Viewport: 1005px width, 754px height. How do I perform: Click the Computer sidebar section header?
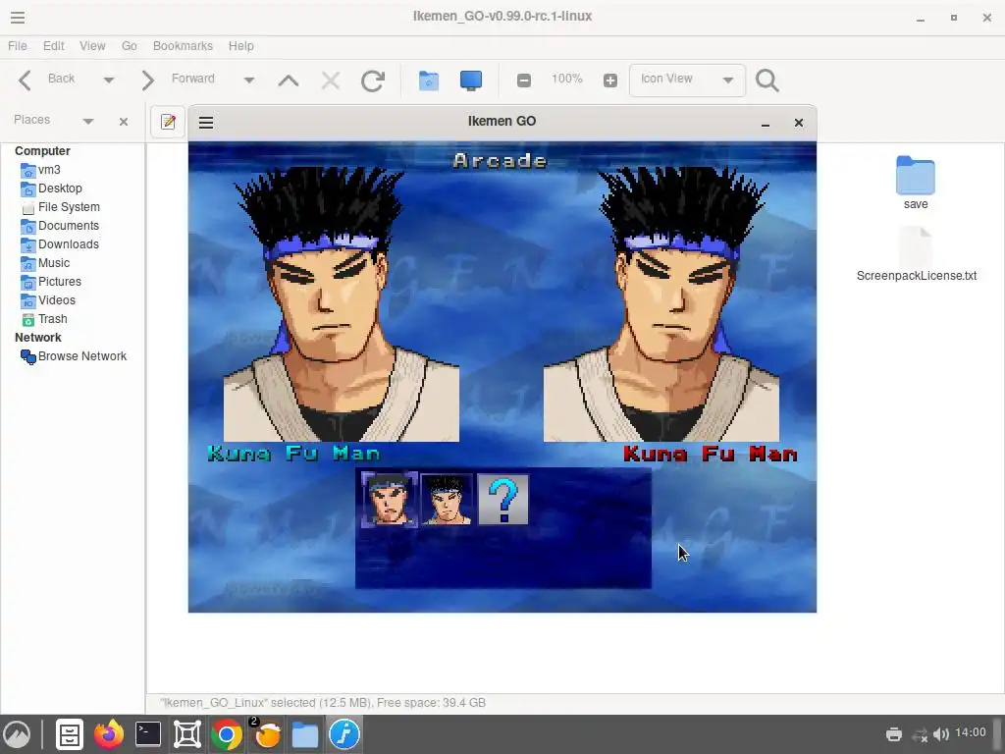coord(42,151)
